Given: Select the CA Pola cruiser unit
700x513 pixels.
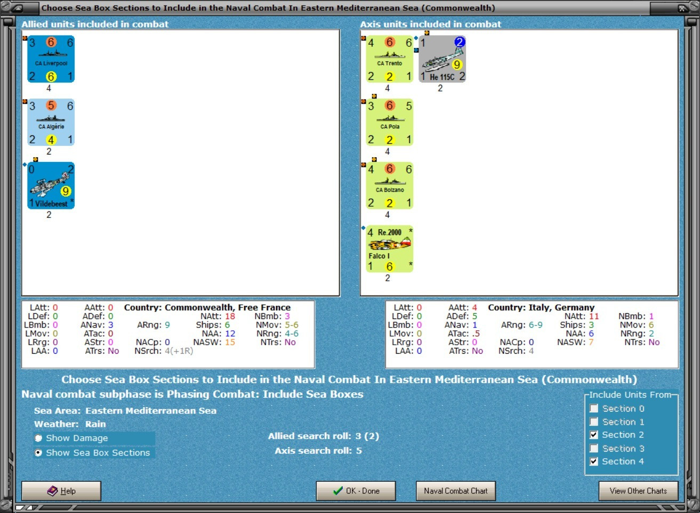Looking at the screenshot, I should click(390, 122).
